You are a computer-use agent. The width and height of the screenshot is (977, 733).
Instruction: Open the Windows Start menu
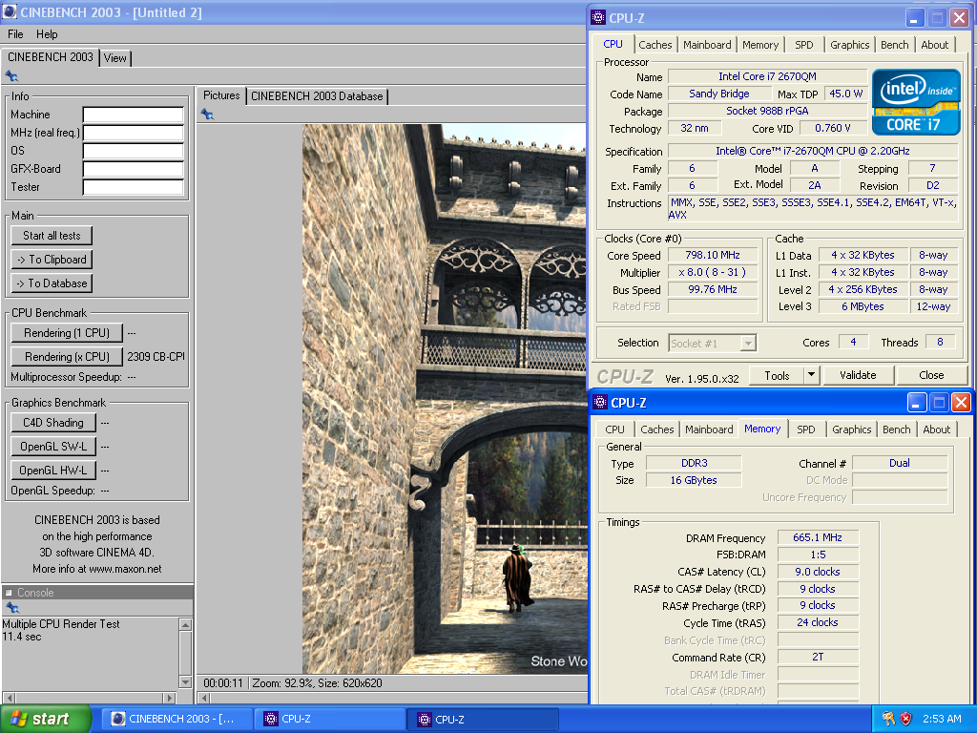click(46, 719)
